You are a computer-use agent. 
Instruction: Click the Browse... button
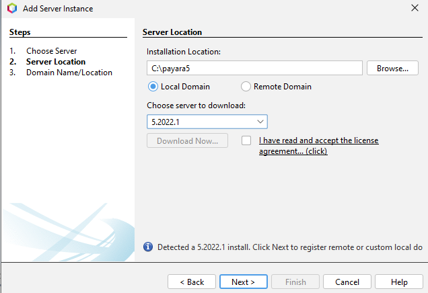392,68
